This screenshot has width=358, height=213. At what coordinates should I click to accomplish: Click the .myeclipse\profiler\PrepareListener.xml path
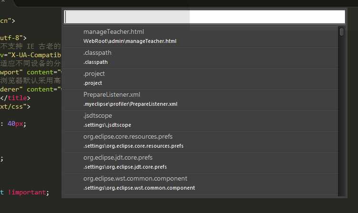pos(130,104)
